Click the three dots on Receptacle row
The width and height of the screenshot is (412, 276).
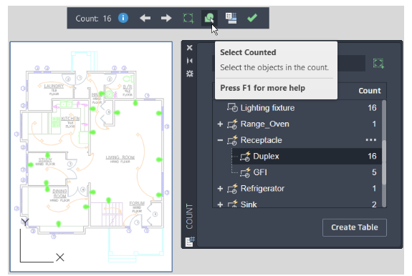(x=371, y=140)
